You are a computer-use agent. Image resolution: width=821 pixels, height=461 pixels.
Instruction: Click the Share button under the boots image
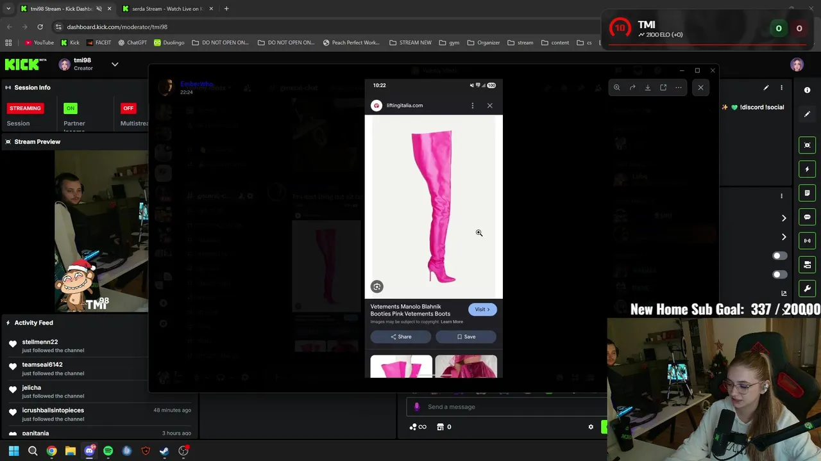[x=401, y=337]
